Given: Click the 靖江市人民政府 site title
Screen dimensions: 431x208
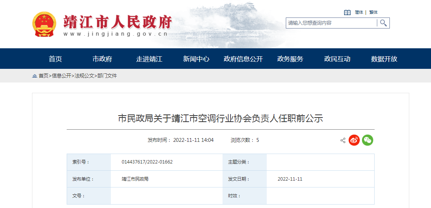Looking at the screenshot, I should (118, 22).
